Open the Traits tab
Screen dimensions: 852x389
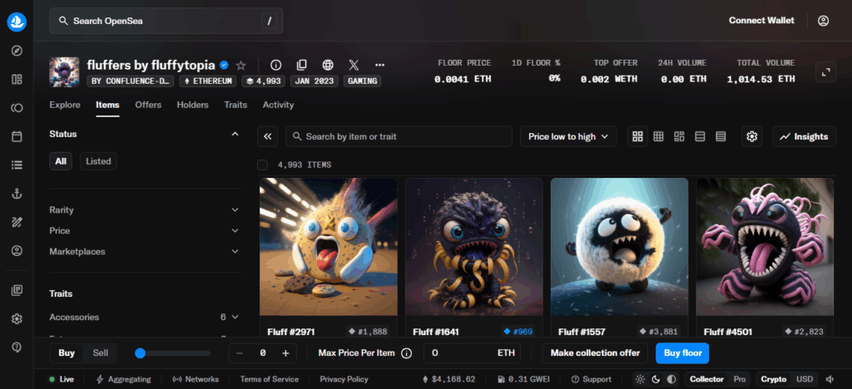click(235, 105)
